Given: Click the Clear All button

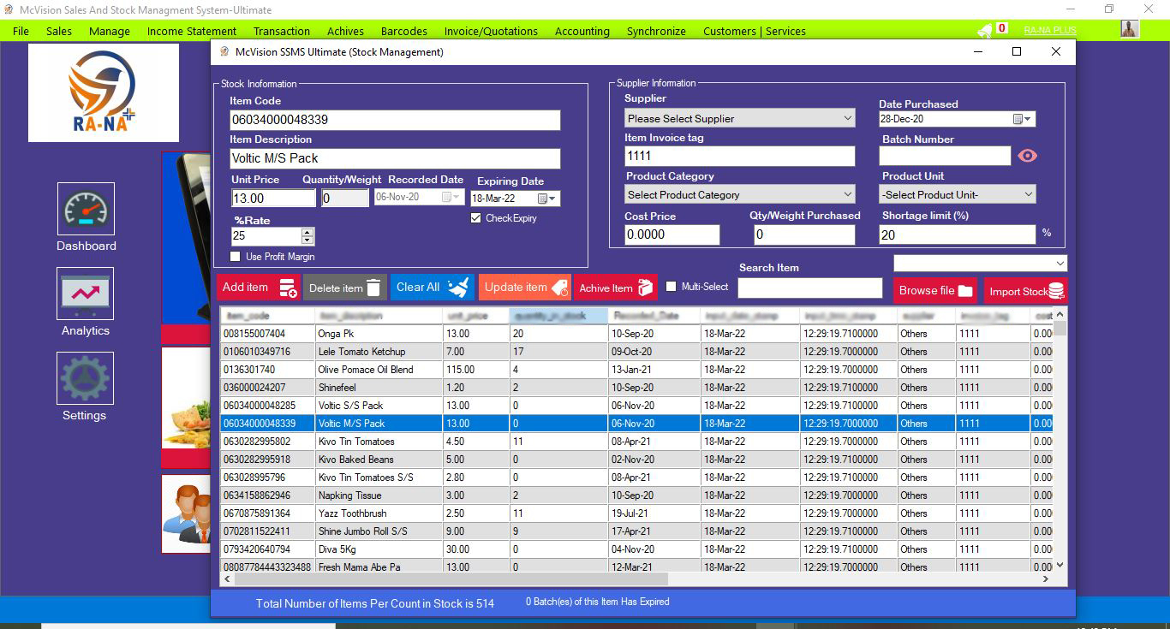Looking at the screenshot, I should tap(433, 288).
